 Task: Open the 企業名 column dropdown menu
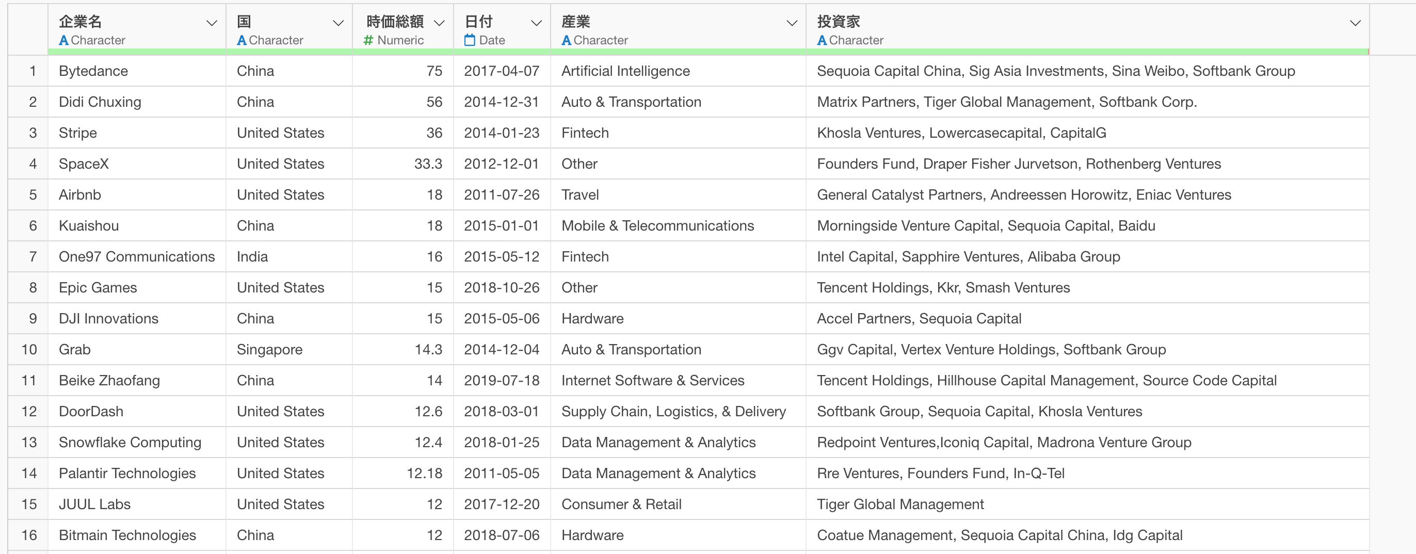point(211,23)
